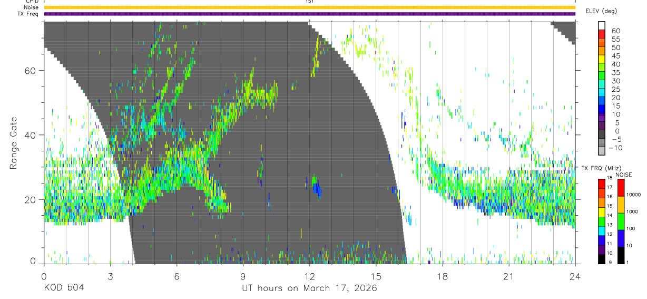The width and height of the screenshot is (647, 299).
Task: Click the 'ELEV (deg)' legend title
Action: (601, 11)
